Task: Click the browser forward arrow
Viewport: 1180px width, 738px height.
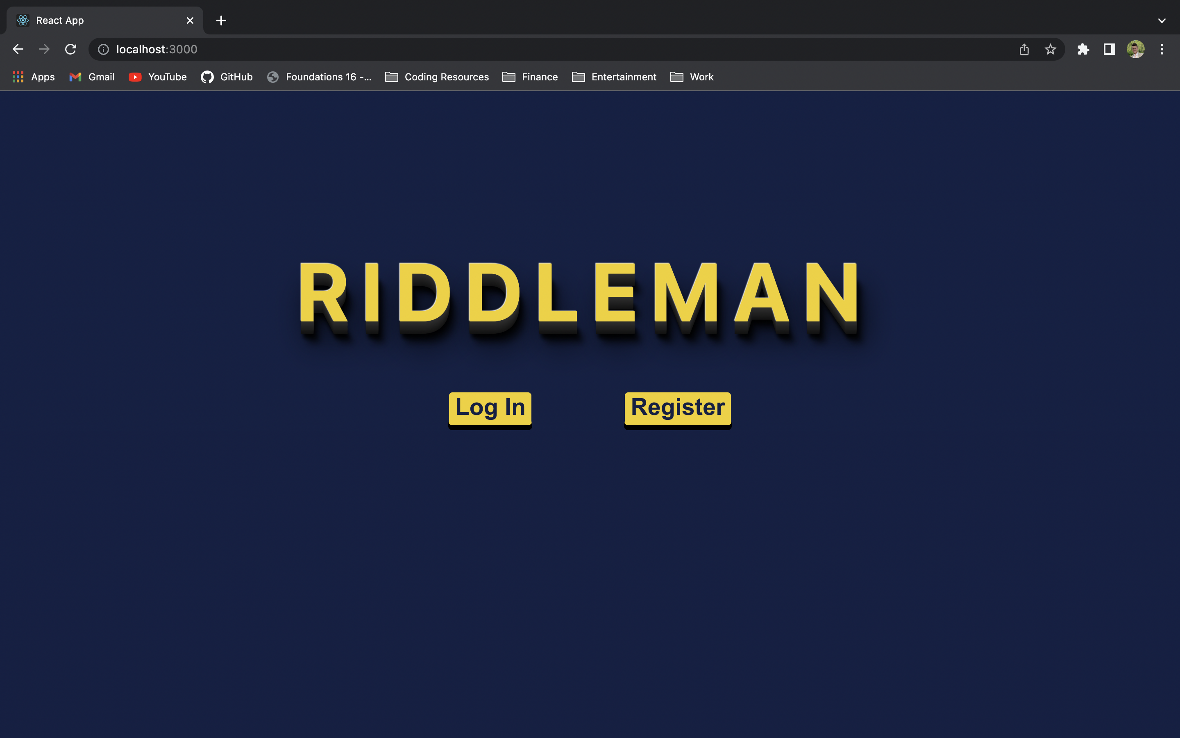Action: coord(44,49)
